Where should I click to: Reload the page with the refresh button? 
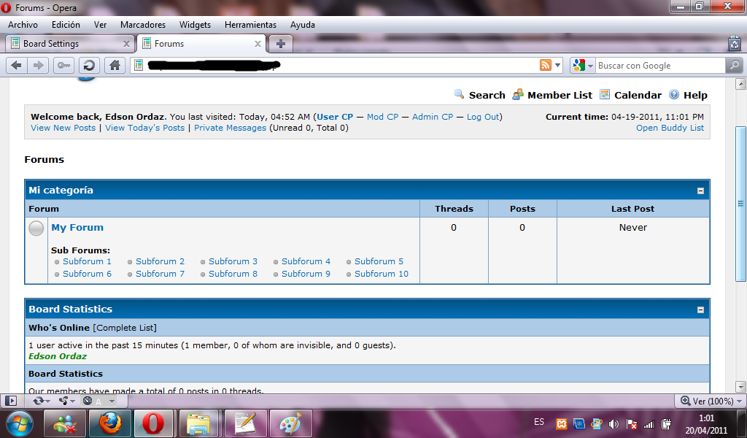pos(89,65)
